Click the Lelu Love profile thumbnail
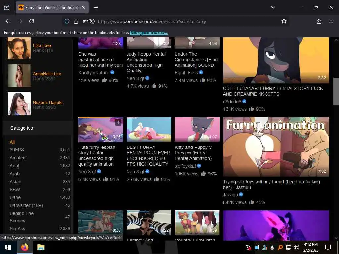The image size is (339, 254). (19, 48)
